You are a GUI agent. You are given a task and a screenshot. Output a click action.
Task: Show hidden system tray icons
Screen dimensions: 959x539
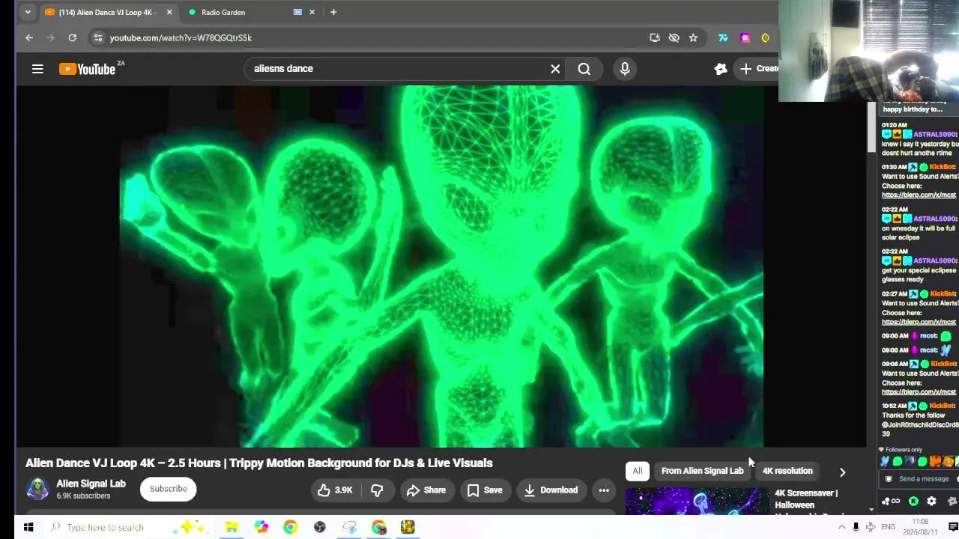pyautogui.click(x=841, y=528)
